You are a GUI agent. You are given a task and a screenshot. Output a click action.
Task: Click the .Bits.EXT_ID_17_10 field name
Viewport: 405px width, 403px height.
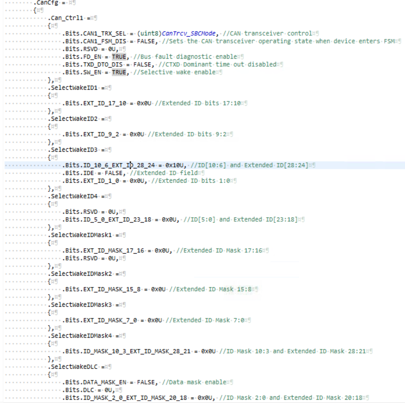[94, 103]
